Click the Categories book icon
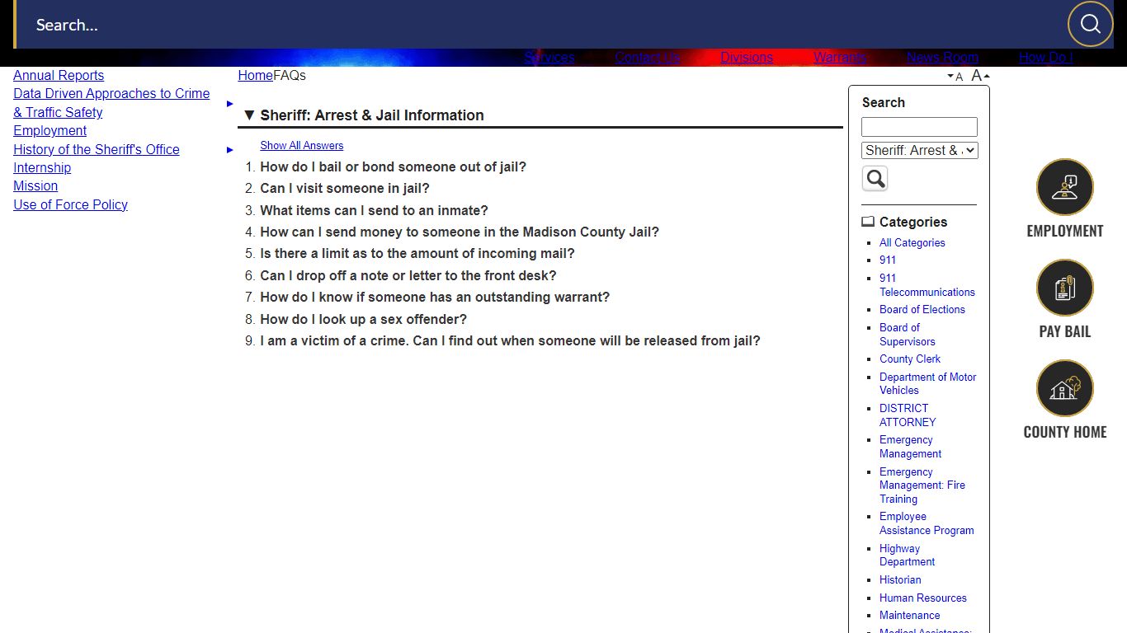Image resolution: width=1127 pixels, height=633 pixels. coord(868,222)
